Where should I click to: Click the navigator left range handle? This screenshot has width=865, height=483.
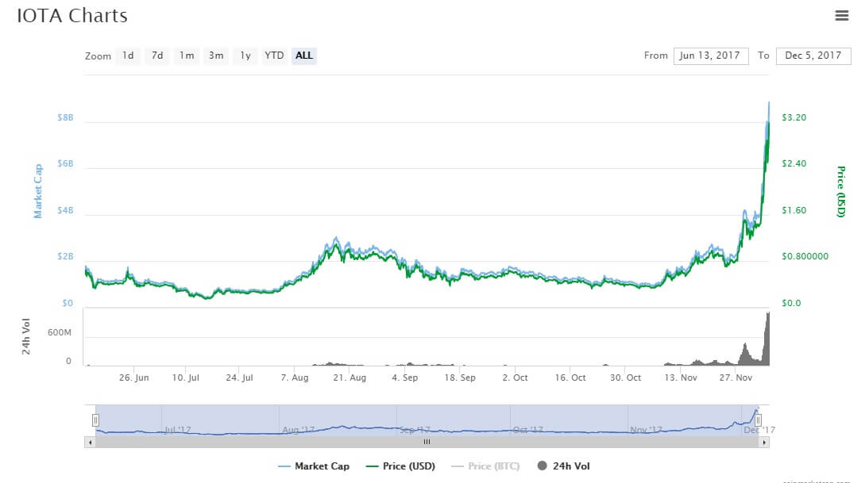pos(95,420)
